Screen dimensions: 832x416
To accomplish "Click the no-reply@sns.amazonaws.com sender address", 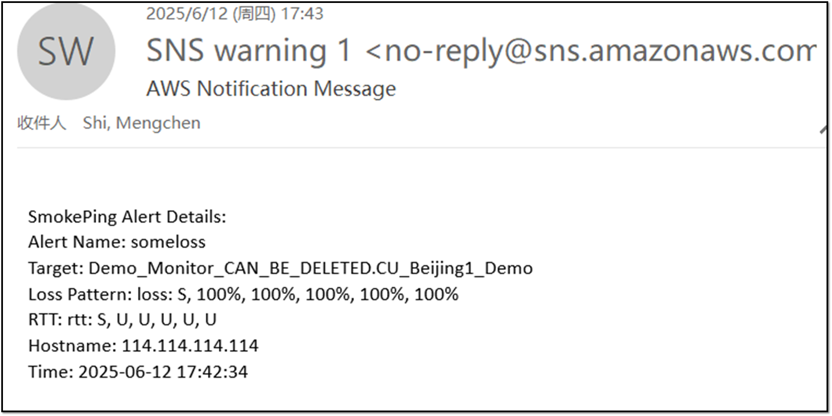I will [590, 51].
